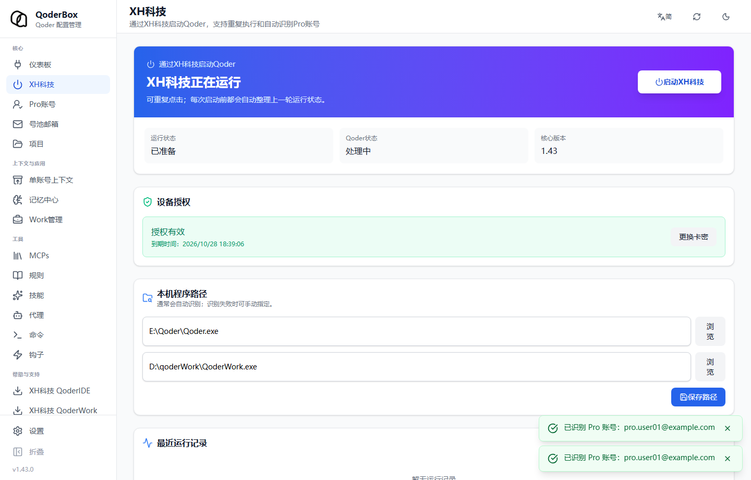Open 命令 commands page
751x480 pixels.
pyautogui.click(x=58, y=335)
